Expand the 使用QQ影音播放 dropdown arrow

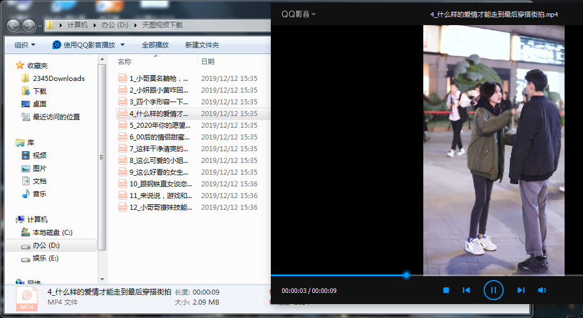123,45
